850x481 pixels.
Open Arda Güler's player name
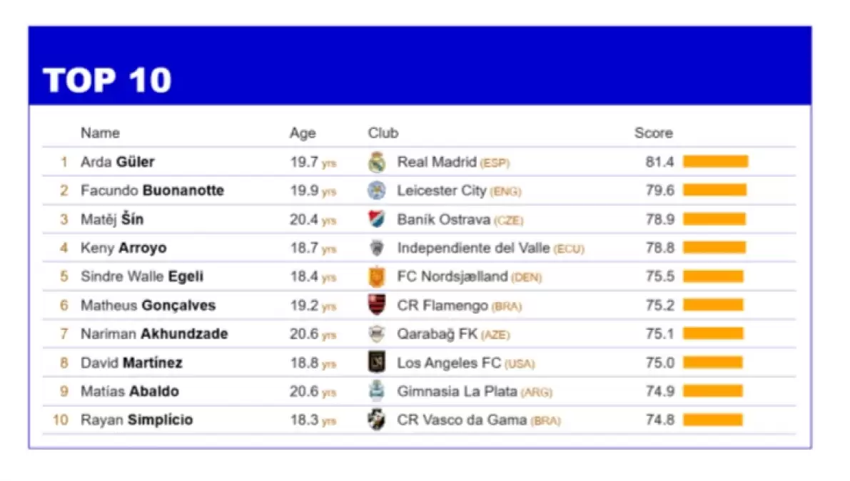tap(118, 162)
